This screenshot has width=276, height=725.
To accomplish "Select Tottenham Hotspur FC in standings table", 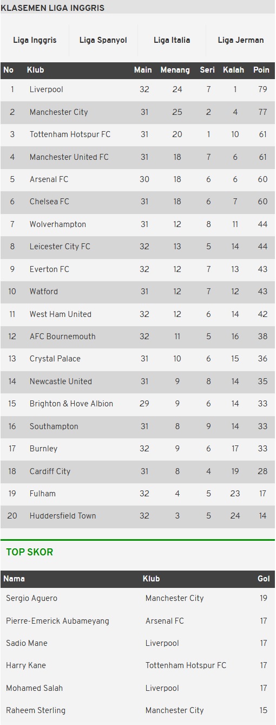I will (137, 134).
